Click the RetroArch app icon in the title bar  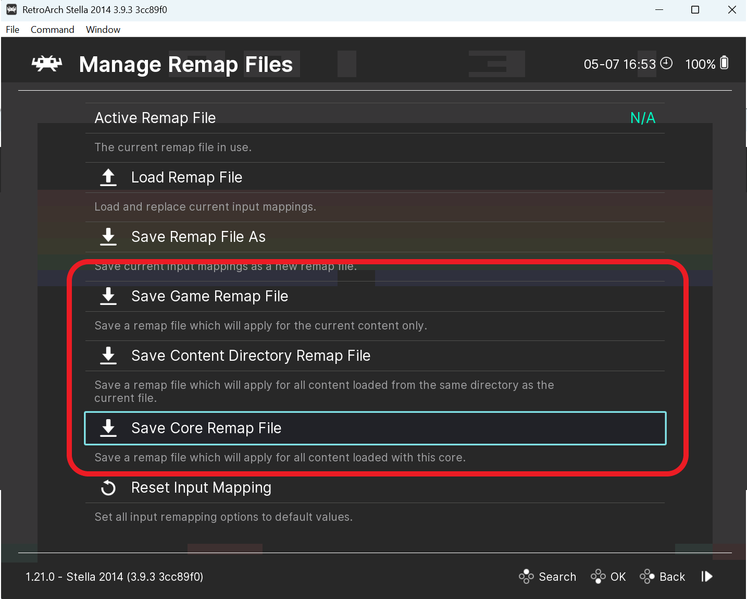pos(11,9)
